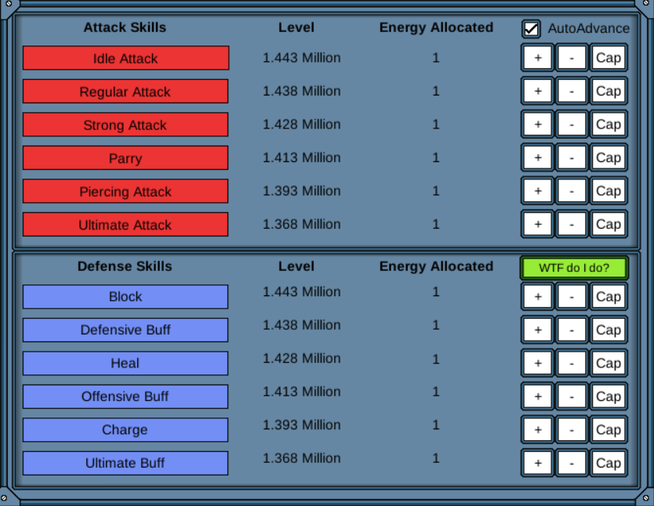Select the Regular Attack skill
This screenshot has height=506, width=654.
click(x=125, y=91)
